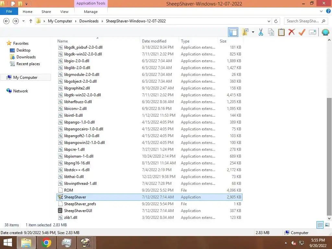Image resolution: width=332 pixels, height=249 pixels.
Task: Select Network in the navigation pane
Action: (x=20, y=91)
